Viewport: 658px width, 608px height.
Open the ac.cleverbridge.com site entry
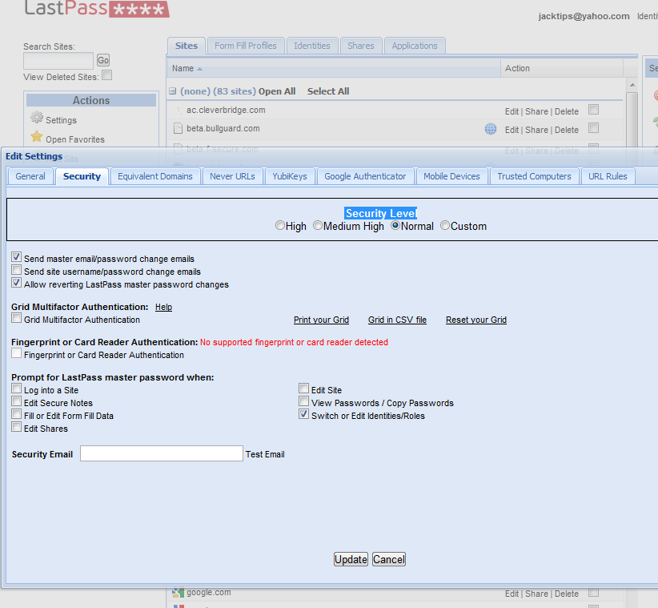226,110
